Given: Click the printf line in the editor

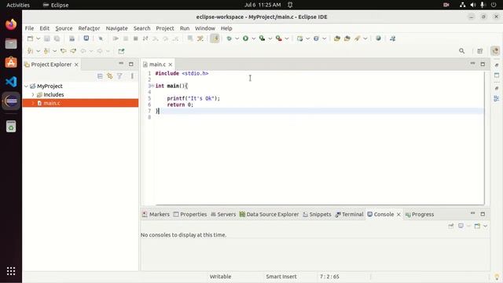Looking at the screenshot, I should pos(193,98).
